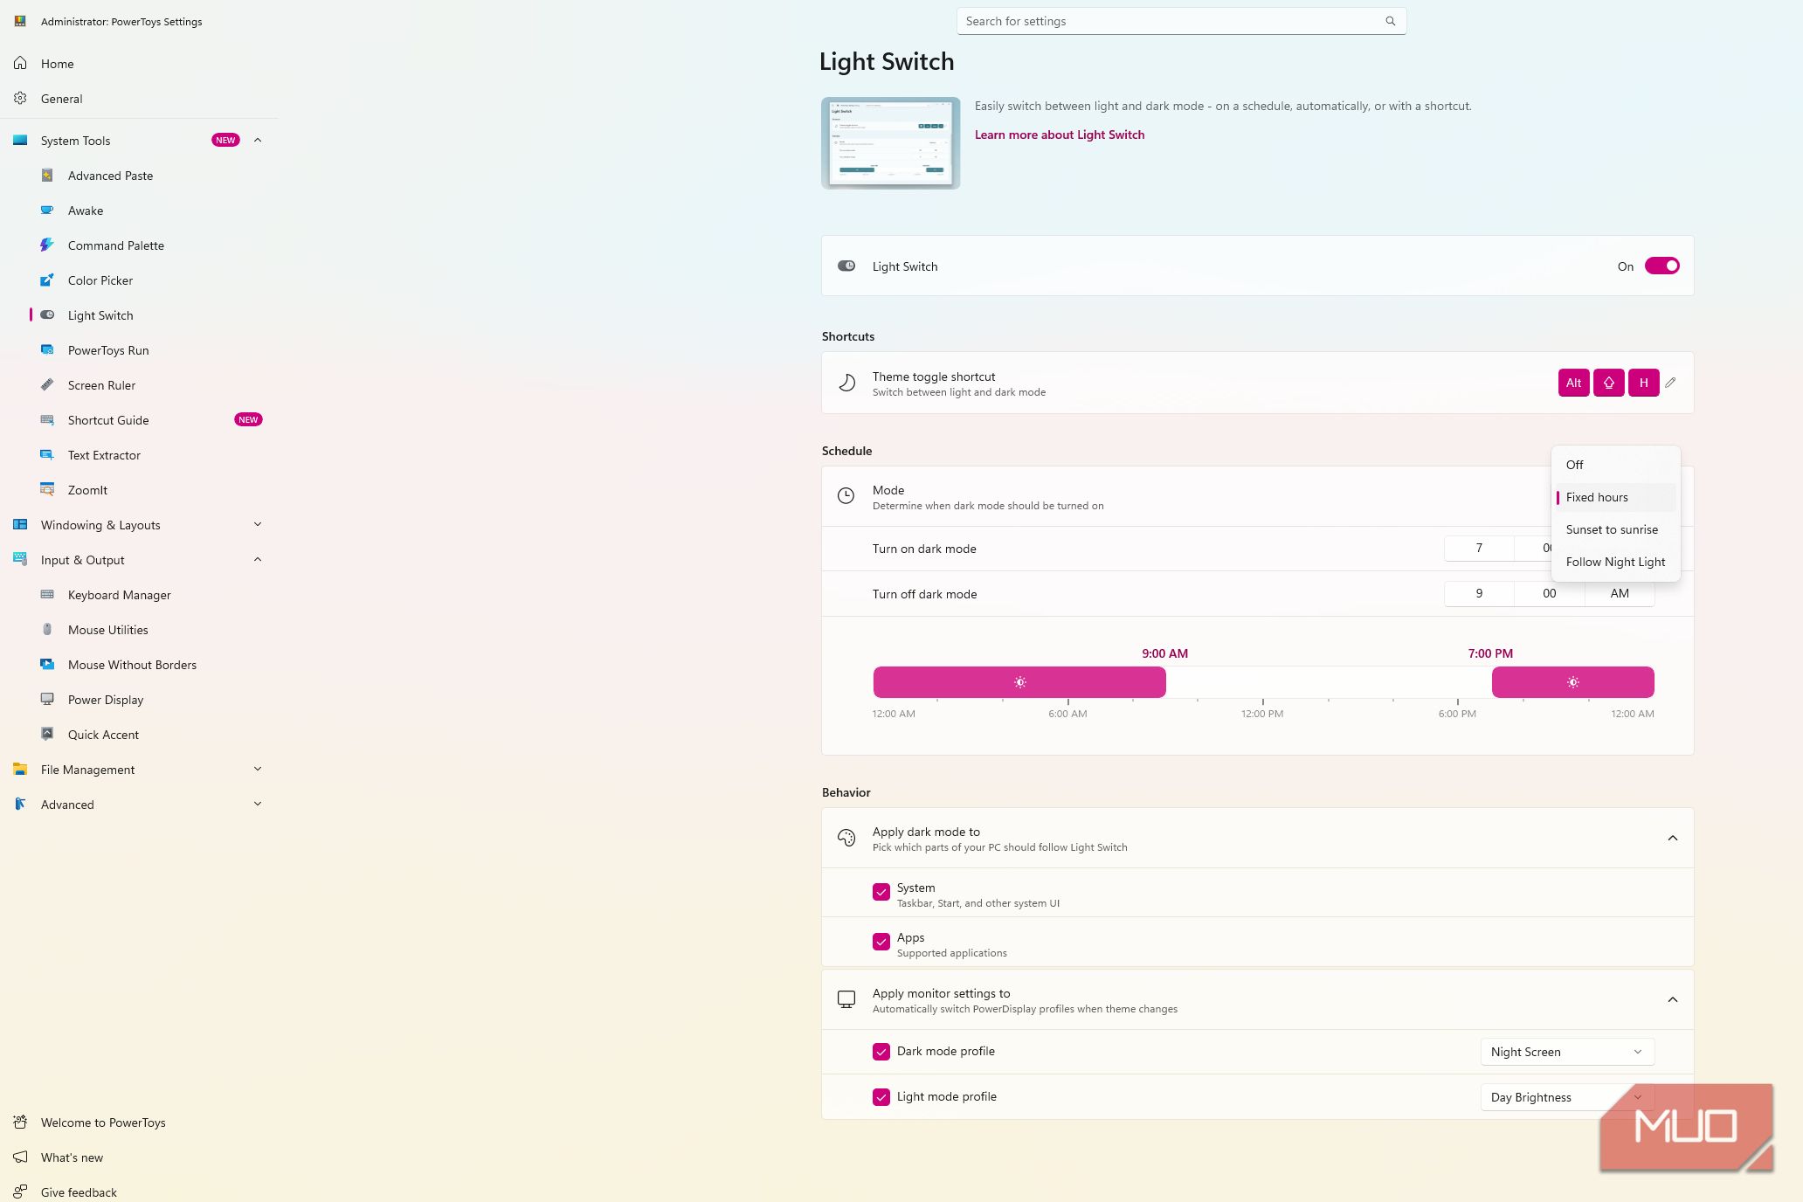
Task: Open the Night Screen profile dropdown
Action: pyautogui.click(x=1567, y=1052)
